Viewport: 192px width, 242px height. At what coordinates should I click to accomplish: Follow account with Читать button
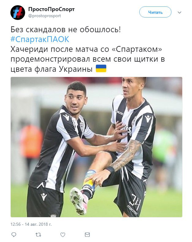pyautogui.click(x=155, y=12)
